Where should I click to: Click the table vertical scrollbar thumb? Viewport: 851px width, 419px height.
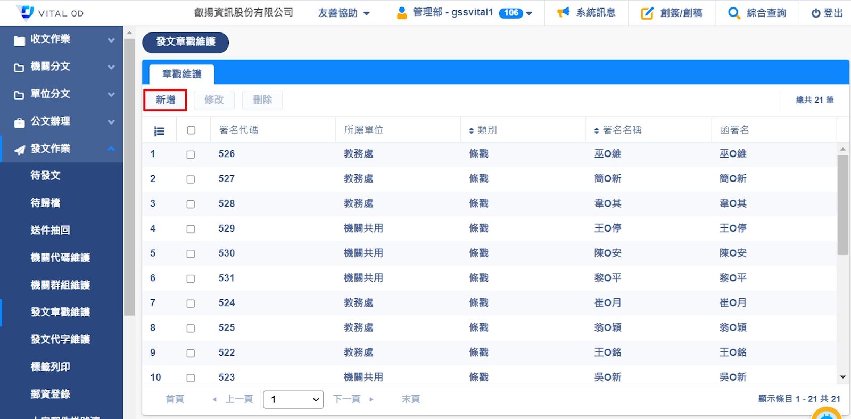click(x=842, y=205)
